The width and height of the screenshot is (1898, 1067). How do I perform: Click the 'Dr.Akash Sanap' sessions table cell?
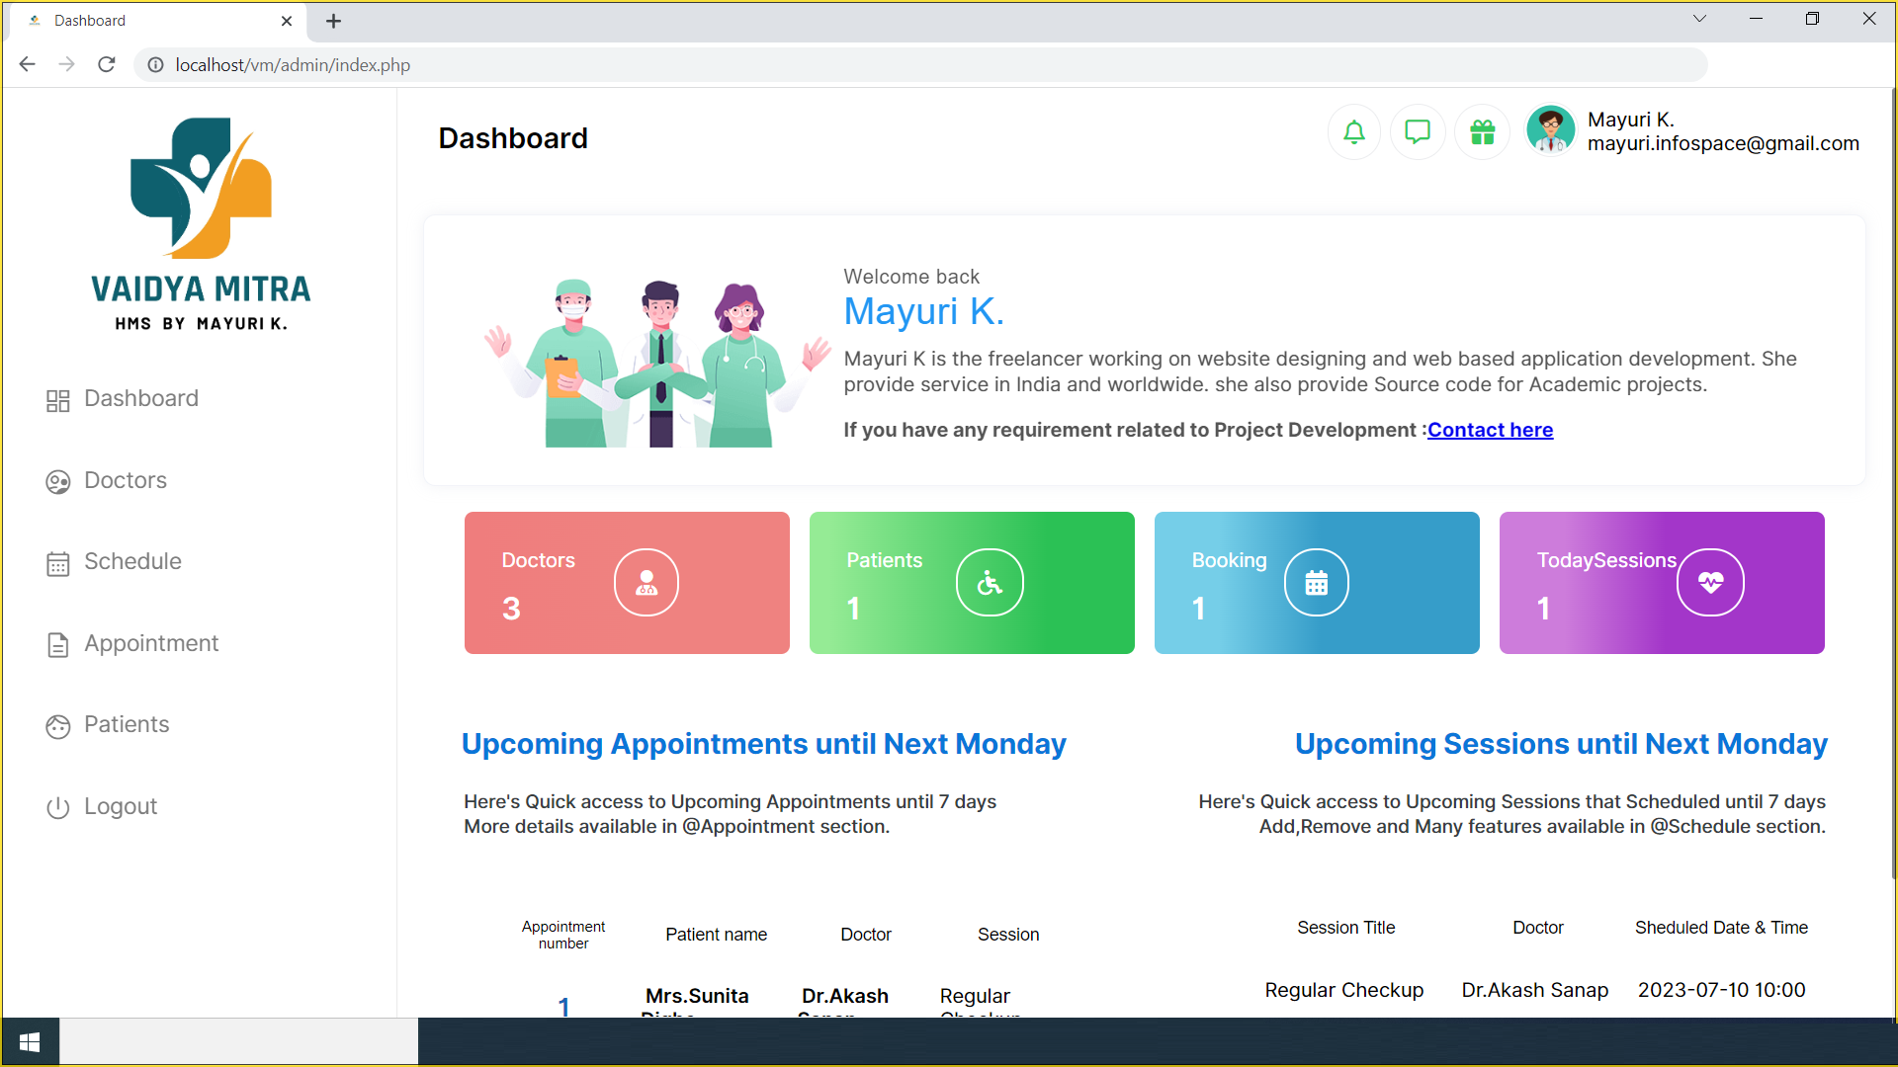(1535, 990)
